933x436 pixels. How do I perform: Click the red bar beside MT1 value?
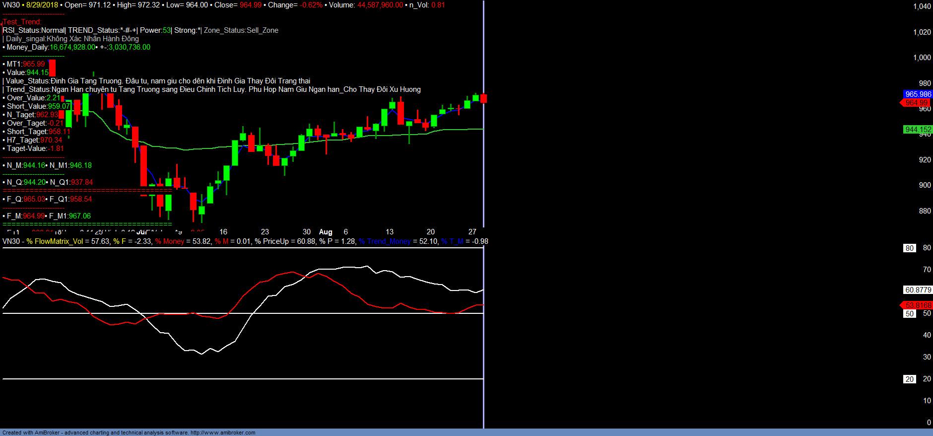click(x=52, y=68)
